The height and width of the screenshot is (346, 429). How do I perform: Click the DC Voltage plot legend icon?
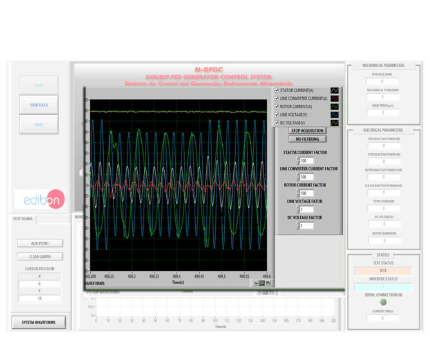click(335, 122)
